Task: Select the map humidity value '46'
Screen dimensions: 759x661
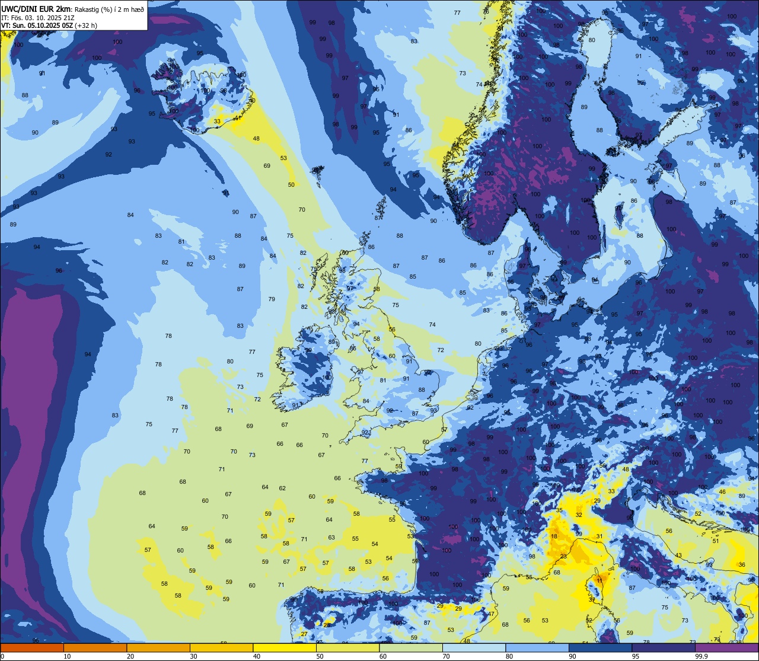Action: (722, 492)
